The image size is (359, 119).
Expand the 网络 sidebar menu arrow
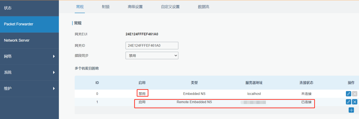coord(54,56)
